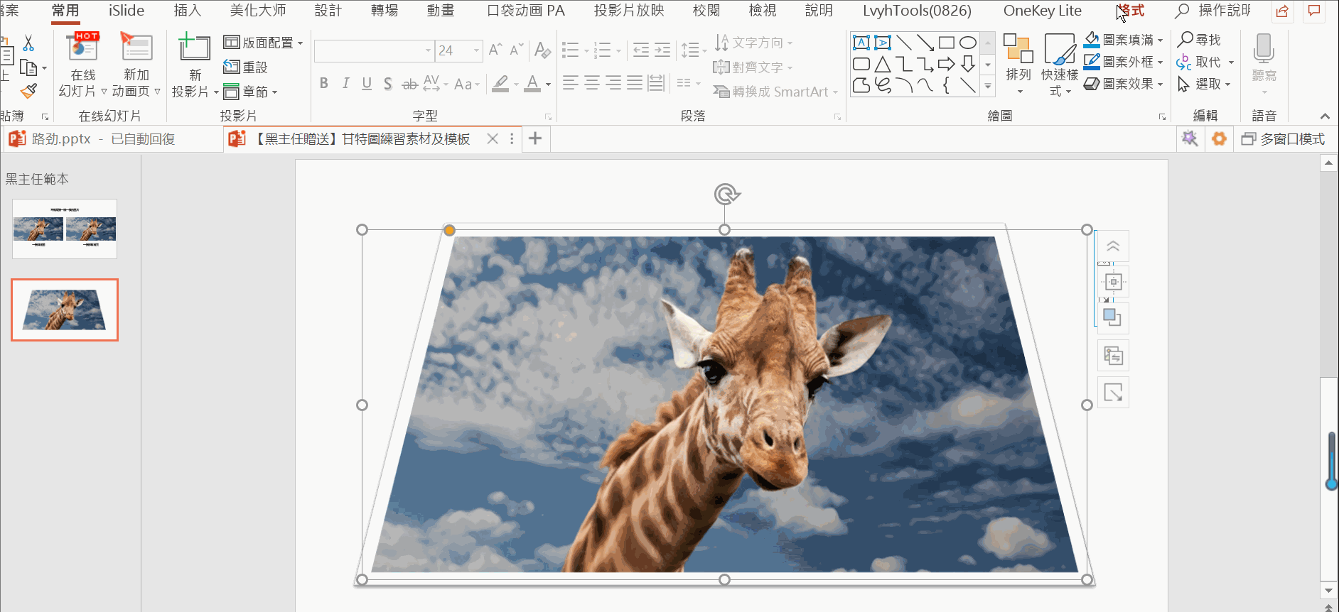1339x612 pixels.
Task: Toggle Strikethrough formatting
Action: [410, 84]
